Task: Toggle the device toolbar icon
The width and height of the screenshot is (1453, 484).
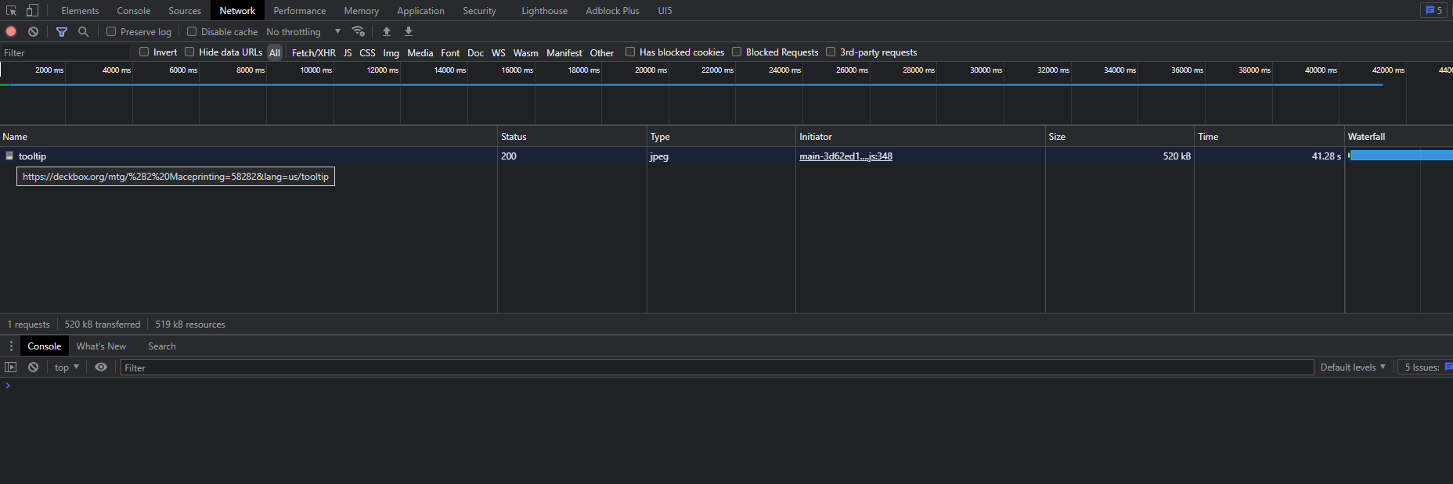Action: pyautogui.click(x=32, y=10)
